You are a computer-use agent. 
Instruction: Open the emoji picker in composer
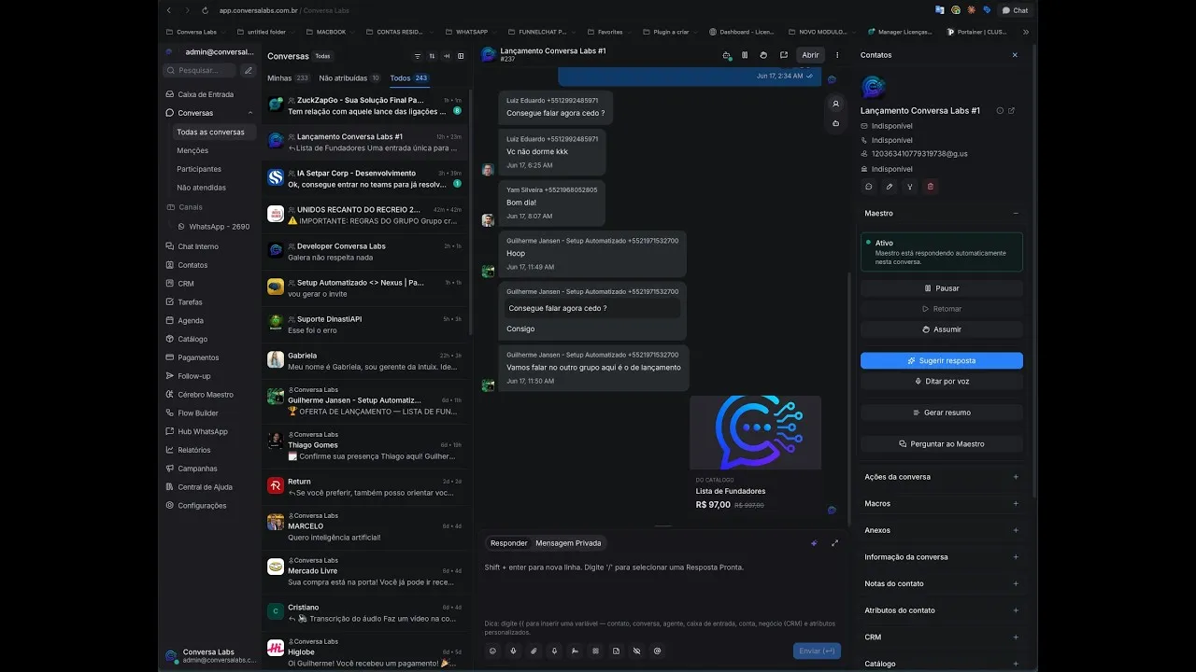pos(493,651)
